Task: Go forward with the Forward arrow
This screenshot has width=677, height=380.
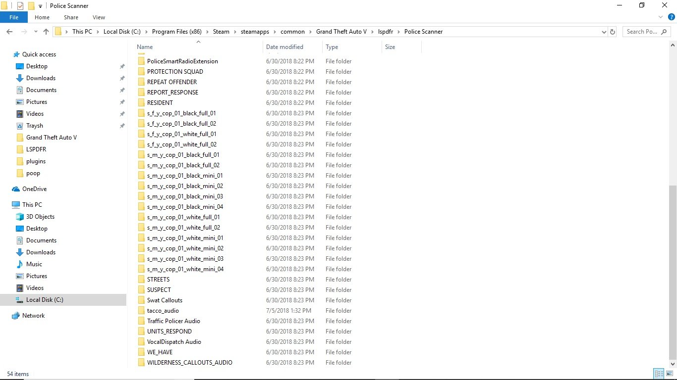Action: [x=23, y=32]
